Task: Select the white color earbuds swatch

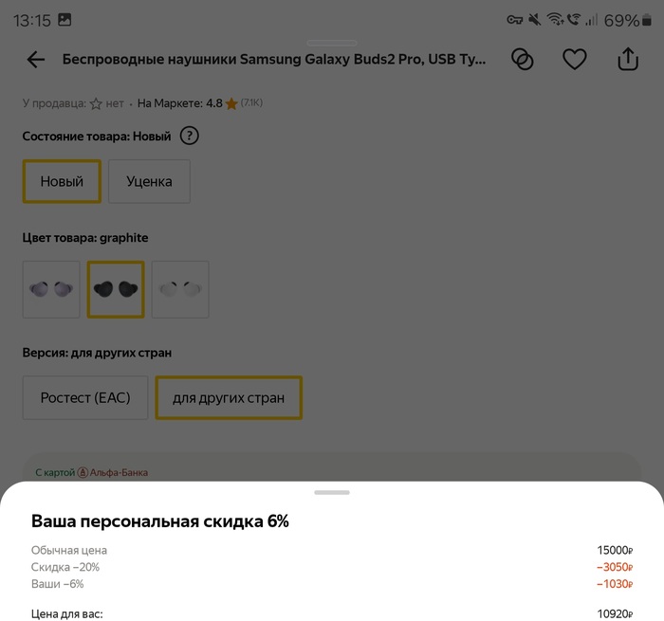Action: (180, 289)
